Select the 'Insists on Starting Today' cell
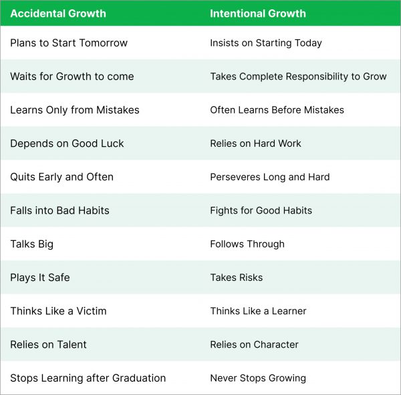401x395 pixels. [x=266, y=43]
